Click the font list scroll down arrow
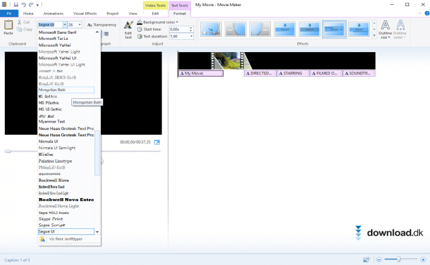Image resolution: width=430 pixels, height=265 pixels. tap(97, 232)
